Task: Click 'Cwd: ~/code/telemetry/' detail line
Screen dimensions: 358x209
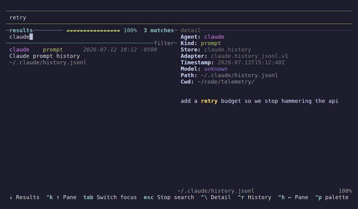Action: (x=217, y=82)
